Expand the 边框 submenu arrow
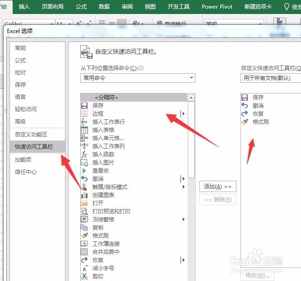Image resolution: width=301 pixels, height=281 pixels. [x=183, y=113]
